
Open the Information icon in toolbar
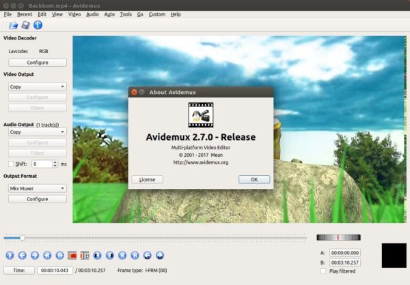click(x=38, y=25)
